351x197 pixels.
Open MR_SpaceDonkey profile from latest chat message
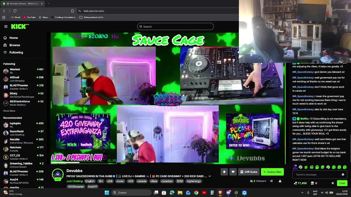(303, 149)
